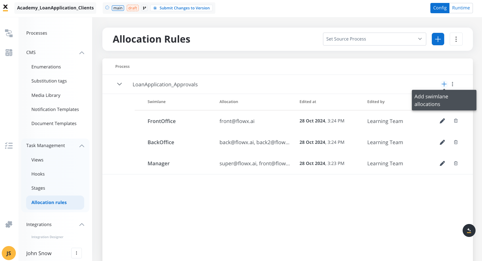Open the Integrations puzzle sidebar icon
Screen dimensions: 482x261
9,225
